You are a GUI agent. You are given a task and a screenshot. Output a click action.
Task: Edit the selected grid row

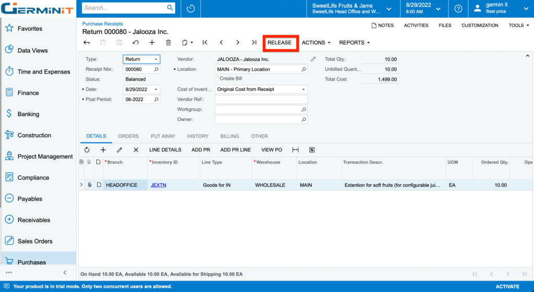119,150
